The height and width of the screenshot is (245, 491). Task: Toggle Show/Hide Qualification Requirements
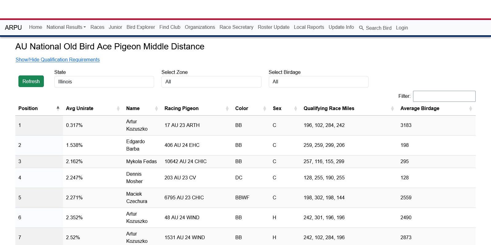tap(58, 59)
